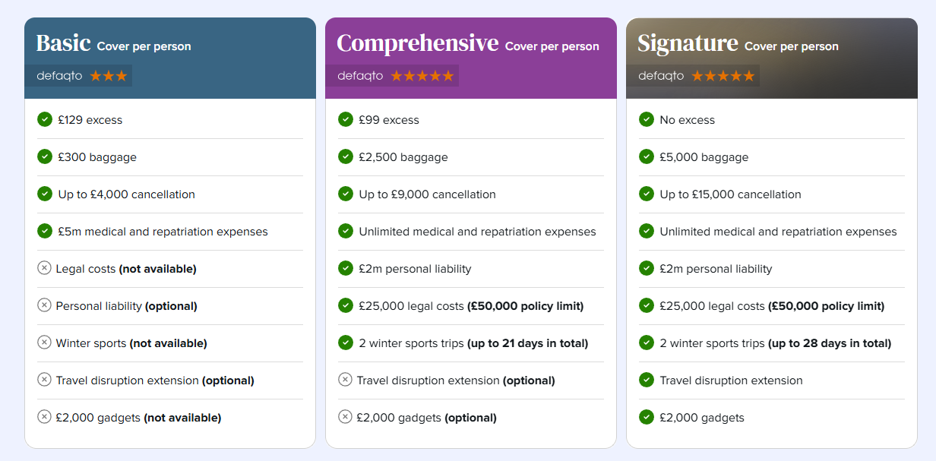The image size is (936, 461).
Task: Click the cross icon beside Comprehensive £2,000 gadgets optional
Action: 345,417
